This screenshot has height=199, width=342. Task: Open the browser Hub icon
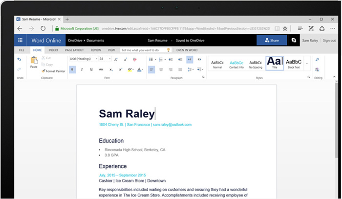click(300, 28)
